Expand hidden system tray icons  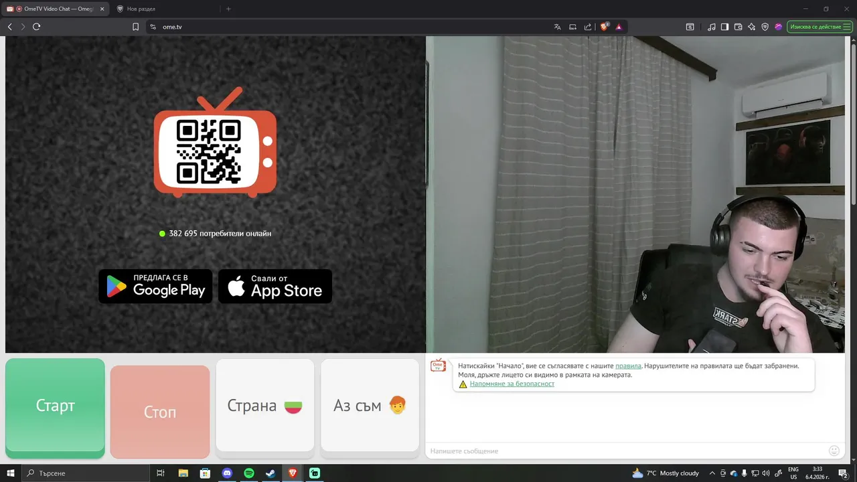712,473
